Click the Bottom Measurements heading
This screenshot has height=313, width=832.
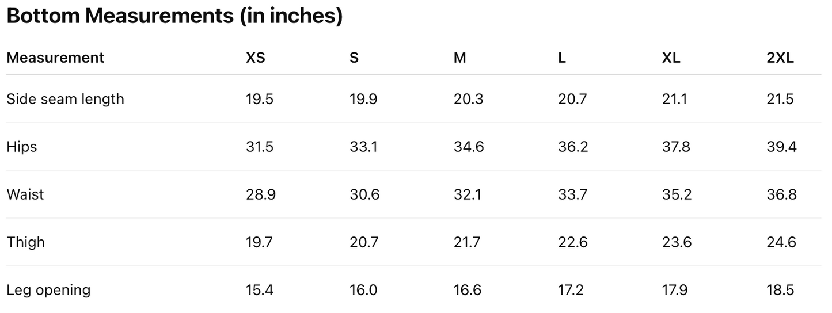174,16
